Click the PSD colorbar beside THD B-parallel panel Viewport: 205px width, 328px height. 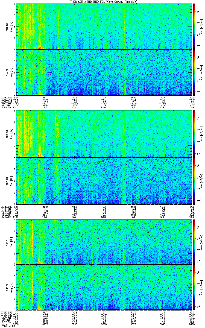point(194,181)
